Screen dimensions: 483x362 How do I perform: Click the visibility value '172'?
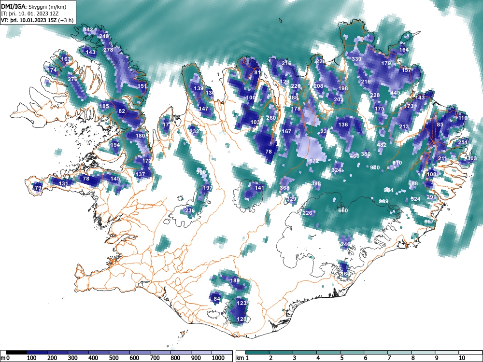click(x=147, y=161)
